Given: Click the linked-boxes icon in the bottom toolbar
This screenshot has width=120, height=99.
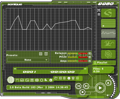Looking at the screenshot, I should pyautogui.click(x=37, y=80).
